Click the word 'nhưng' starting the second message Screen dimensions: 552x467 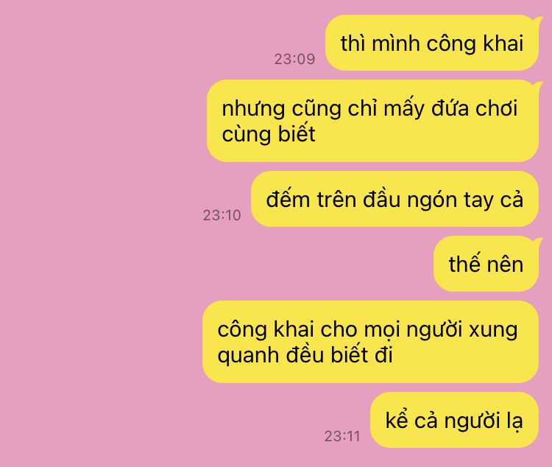[253, 108]
